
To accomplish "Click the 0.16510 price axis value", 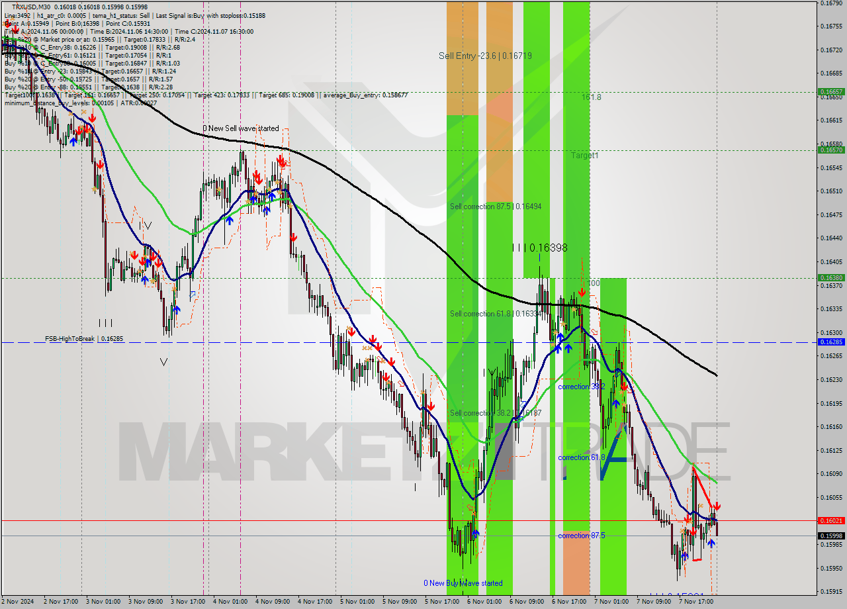I will pos(831,191).
